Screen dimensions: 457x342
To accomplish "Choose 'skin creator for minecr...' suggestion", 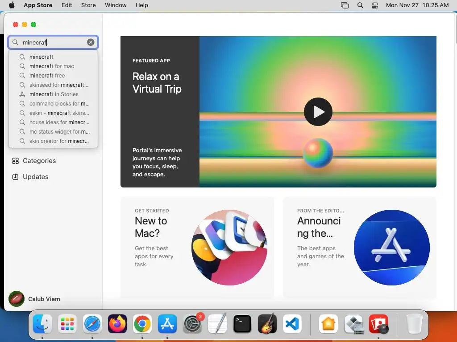I will [x=53, y=141].
